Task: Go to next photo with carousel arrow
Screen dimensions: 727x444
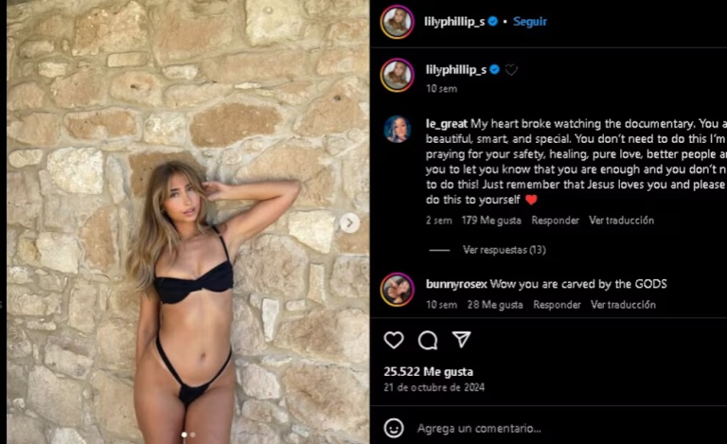Action: click(x=349, y=222)
